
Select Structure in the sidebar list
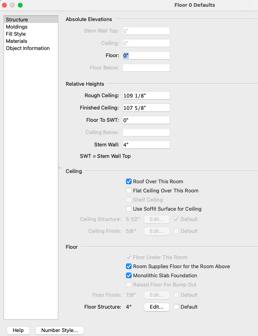pyautogui.click(x=17, y=20)
